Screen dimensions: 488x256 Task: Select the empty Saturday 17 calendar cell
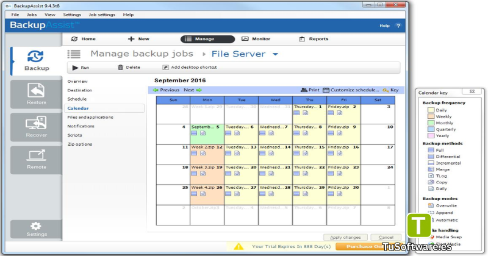[378, 154]
